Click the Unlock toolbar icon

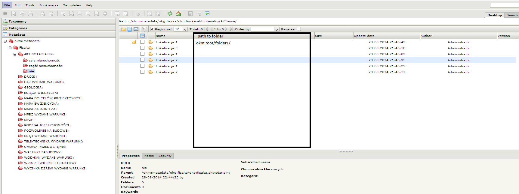[51, 13]
